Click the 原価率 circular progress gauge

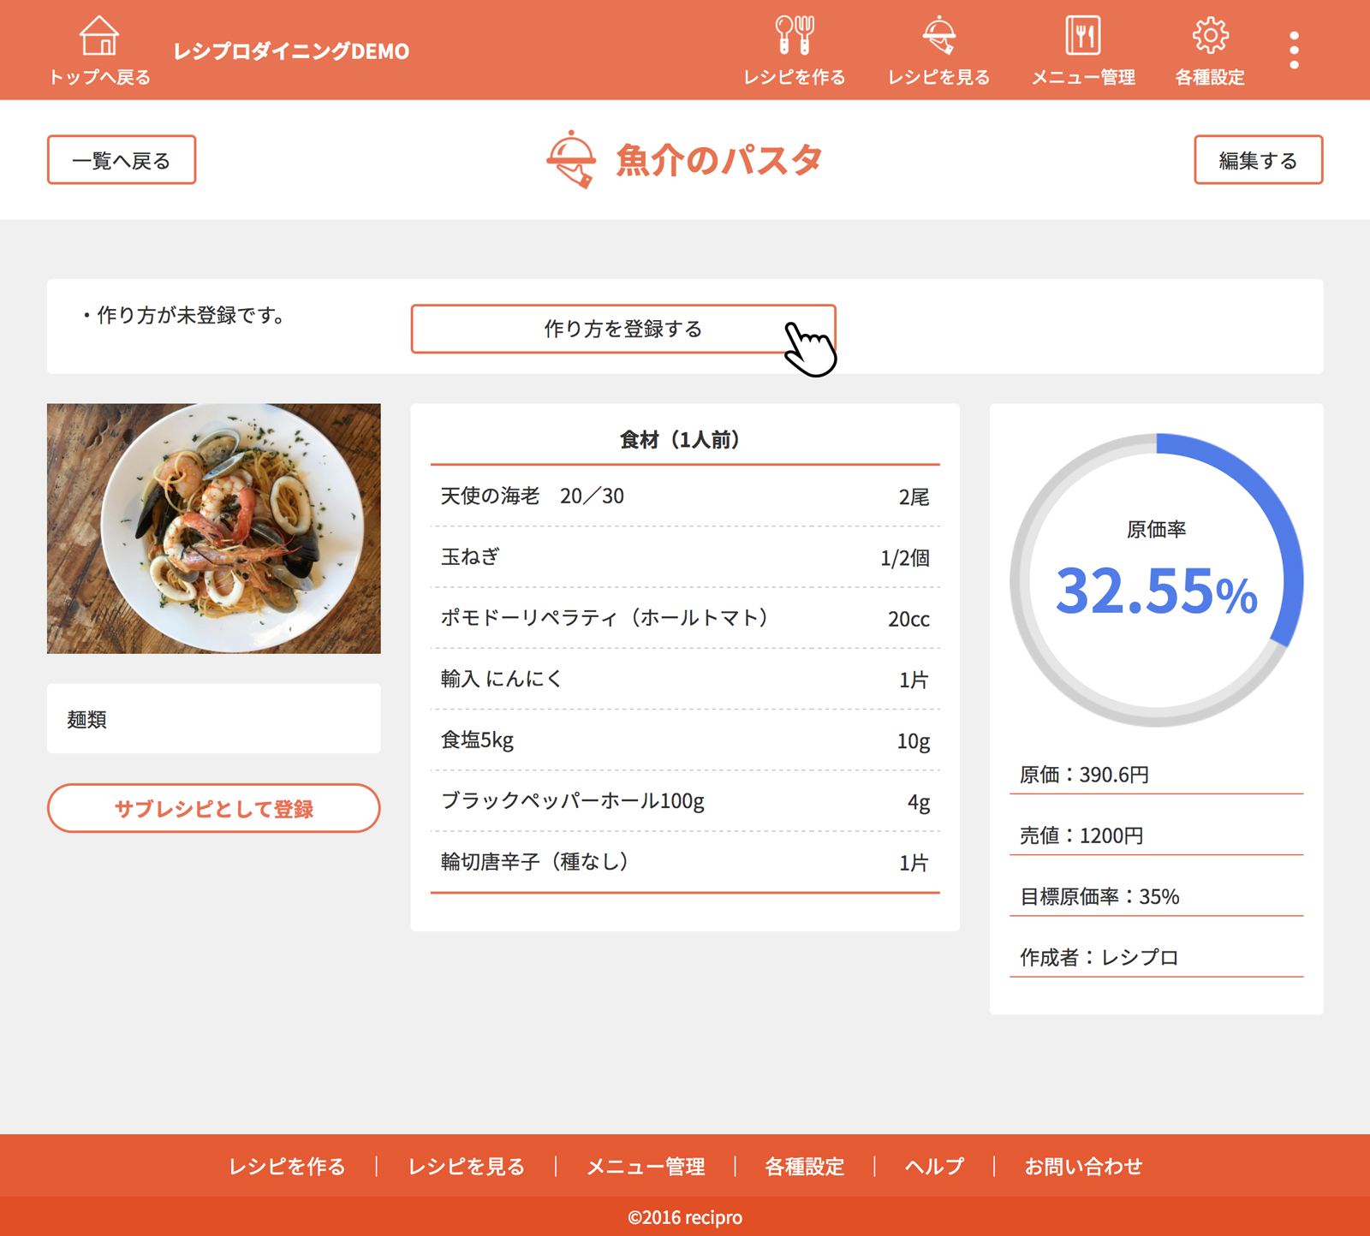click(x=1156, y=580)
